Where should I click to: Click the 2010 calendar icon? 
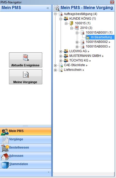[x=77, y=28]
